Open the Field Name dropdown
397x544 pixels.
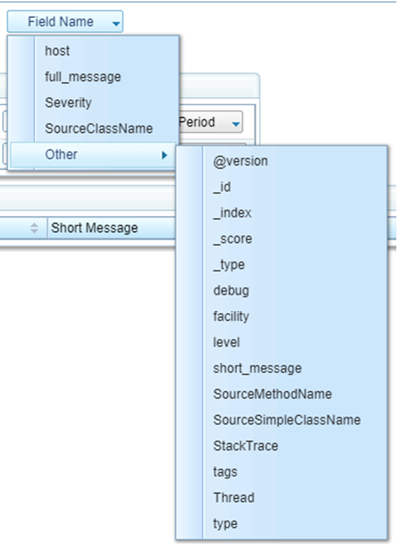[65, 22]
